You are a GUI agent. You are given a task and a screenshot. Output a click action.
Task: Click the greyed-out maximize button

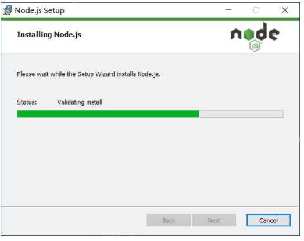[256, 10]
